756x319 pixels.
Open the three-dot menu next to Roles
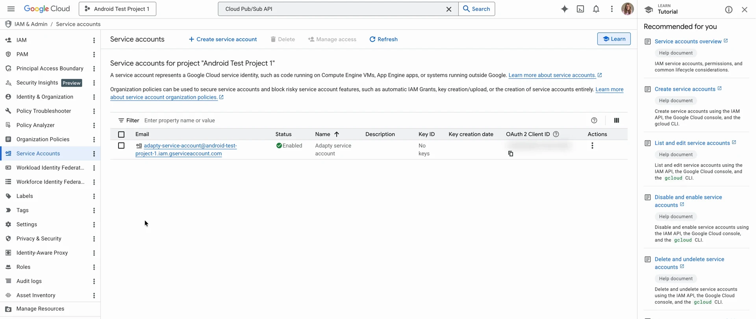click(x=94, y=267)
